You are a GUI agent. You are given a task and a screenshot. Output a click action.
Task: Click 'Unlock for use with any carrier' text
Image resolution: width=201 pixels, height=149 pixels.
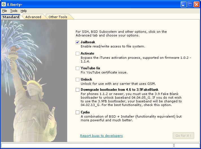118,84
